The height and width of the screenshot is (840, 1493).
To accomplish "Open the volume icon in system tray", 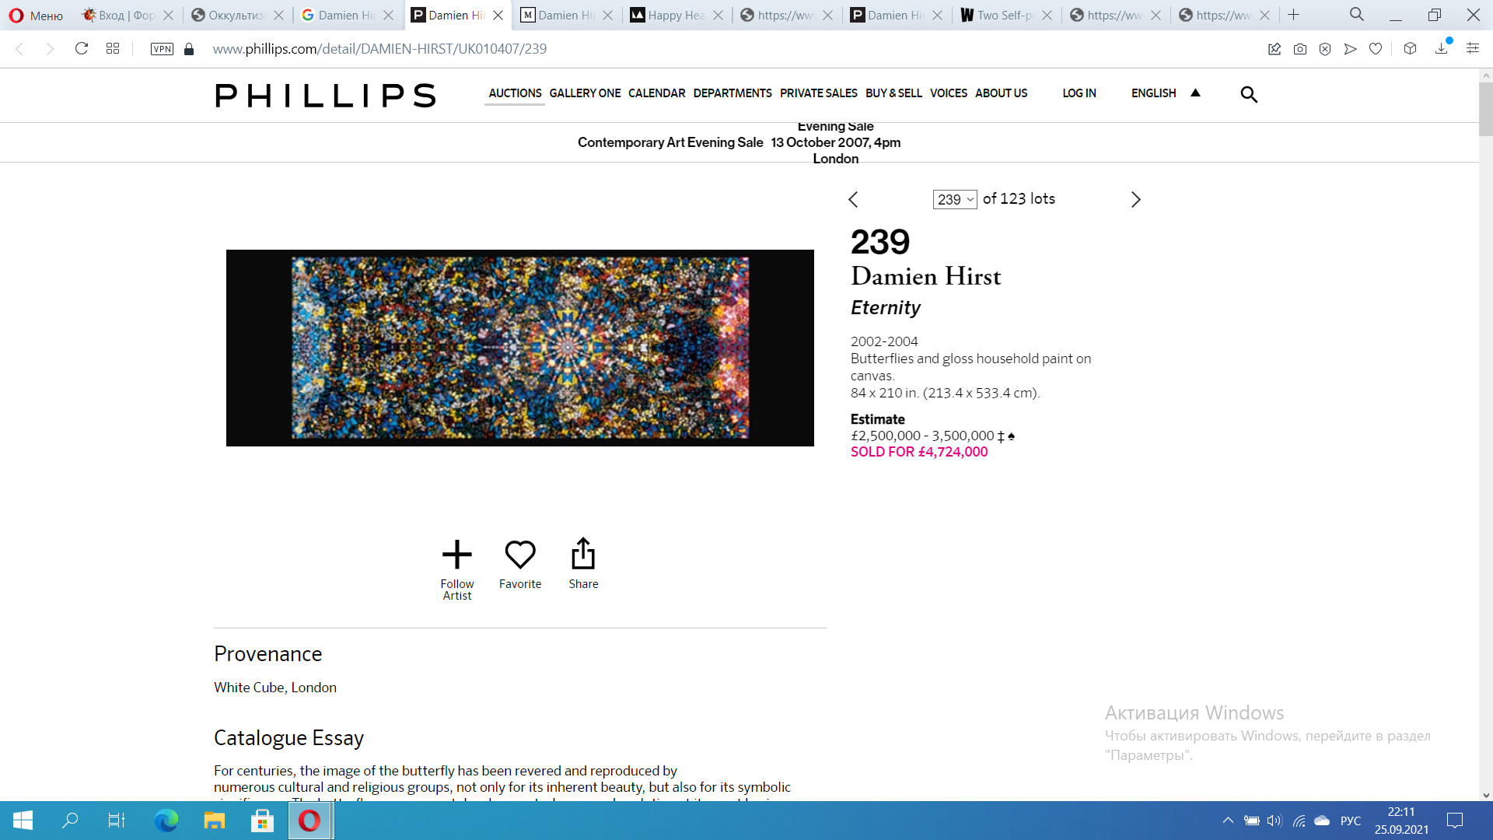I will (x=1274, y=821).
